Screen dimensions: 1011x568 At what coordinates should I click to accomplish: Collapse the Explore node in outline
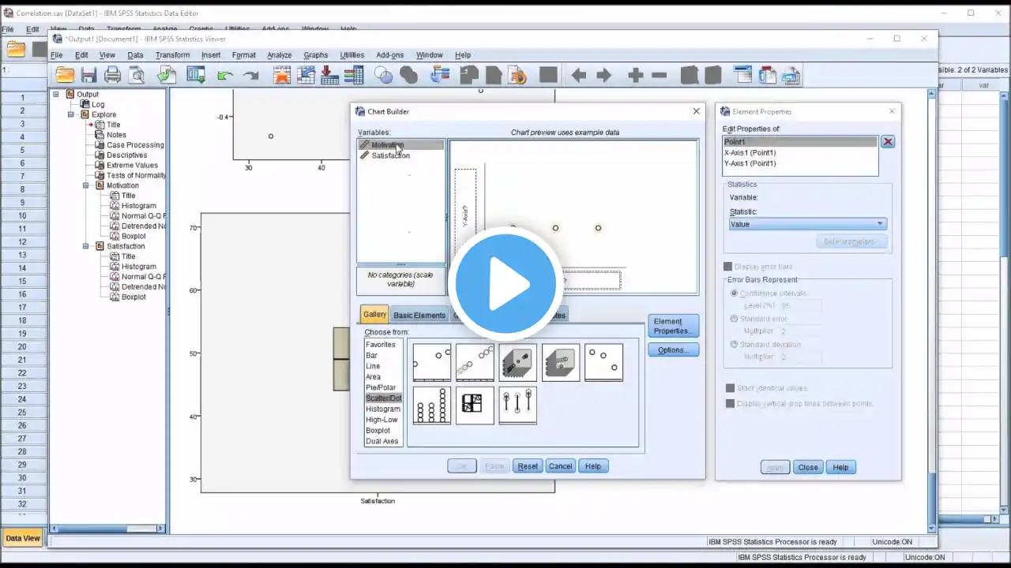pos(71,114)
